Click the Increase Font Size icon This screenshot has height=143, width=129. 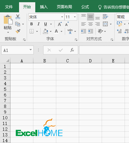click(60, 24)
